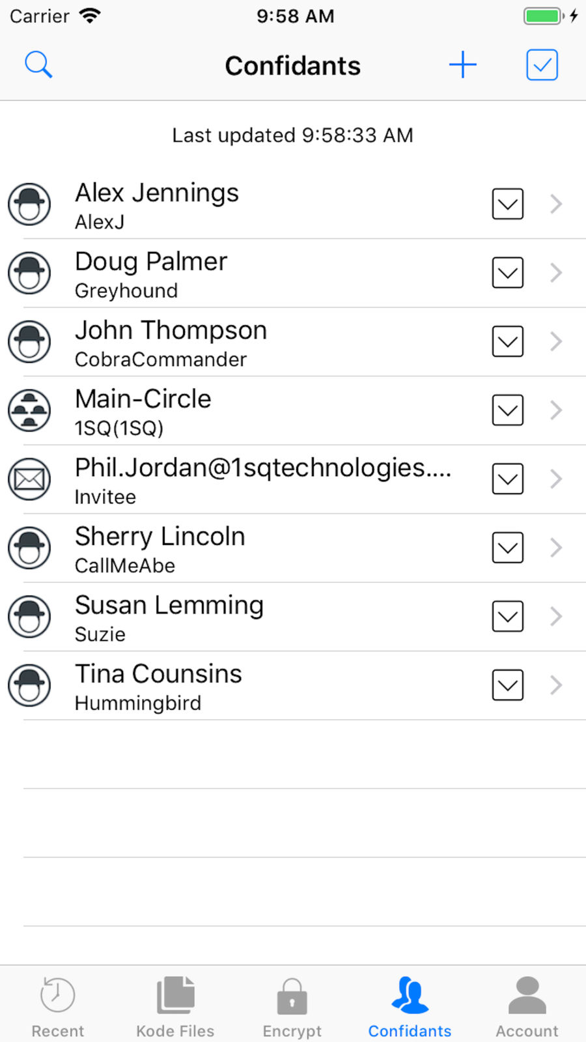Add a new confidant with plus icon
The image size is (586, 1042).
463,65
